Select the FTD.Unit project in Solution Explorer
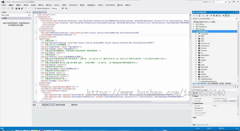This screenshot has width=240, height=131. pyautogui.click(x=201, y=29)
